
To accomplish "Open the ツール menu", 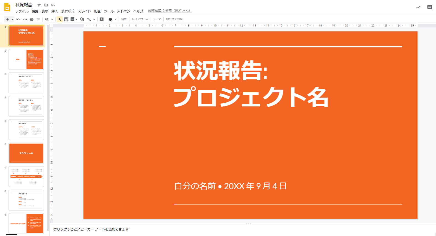I will (x=109, y=11).
